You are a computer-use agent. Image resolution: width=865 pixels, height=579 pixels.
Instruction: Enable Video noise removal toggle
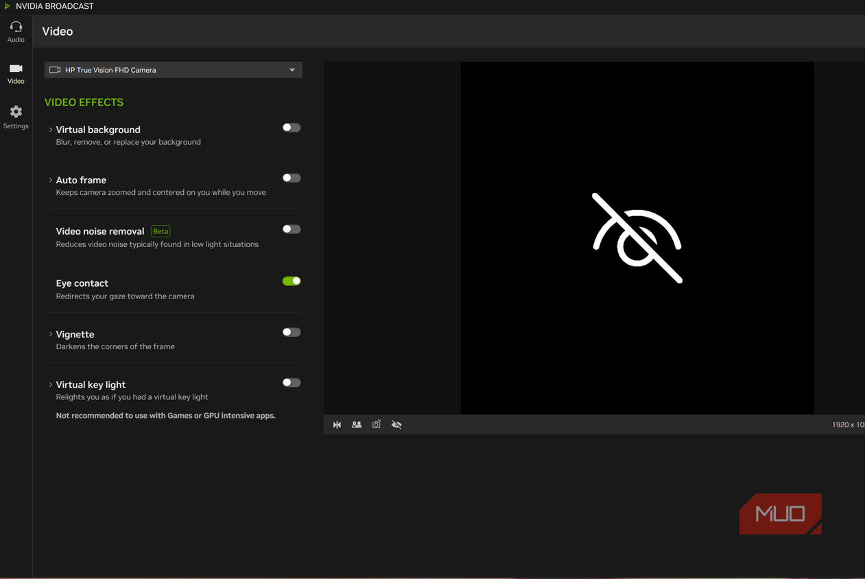(x=292, y=229)
